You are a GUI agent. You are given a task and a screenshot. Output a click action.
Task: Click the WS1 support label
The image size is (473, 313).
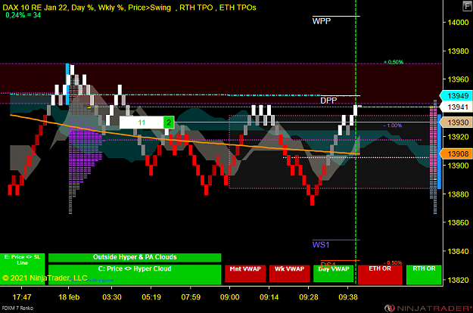tap(321, 245)
